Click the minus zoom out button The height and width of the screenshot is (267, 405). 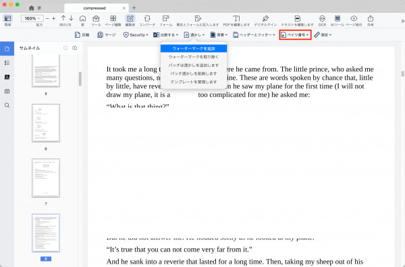(x=47, y=19)
